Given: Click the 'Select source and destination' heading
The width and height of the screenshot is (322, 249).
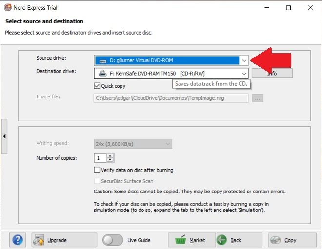Looking at the screenshot, I should coord(44,21).
